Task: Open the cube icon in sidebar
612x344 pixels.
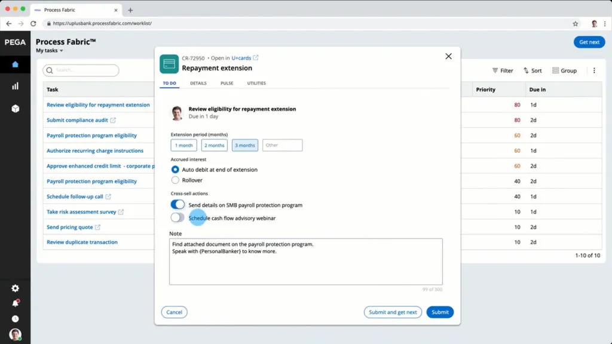Action: [x=15, y=109]
